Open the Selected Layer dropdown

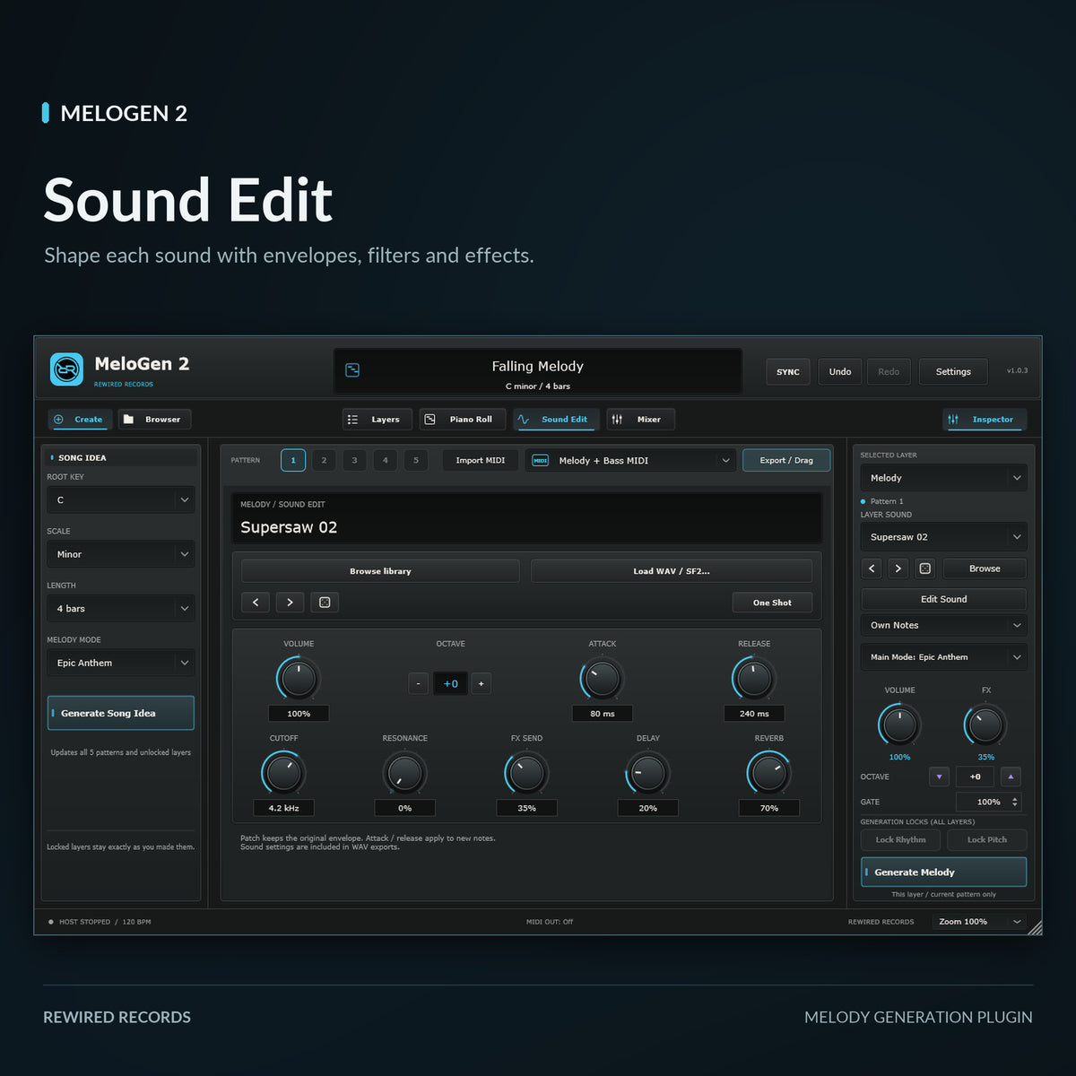943,478
